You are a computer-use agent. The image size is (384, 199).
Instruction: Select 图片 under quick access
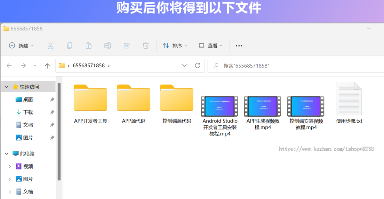[x=28, y=138]
